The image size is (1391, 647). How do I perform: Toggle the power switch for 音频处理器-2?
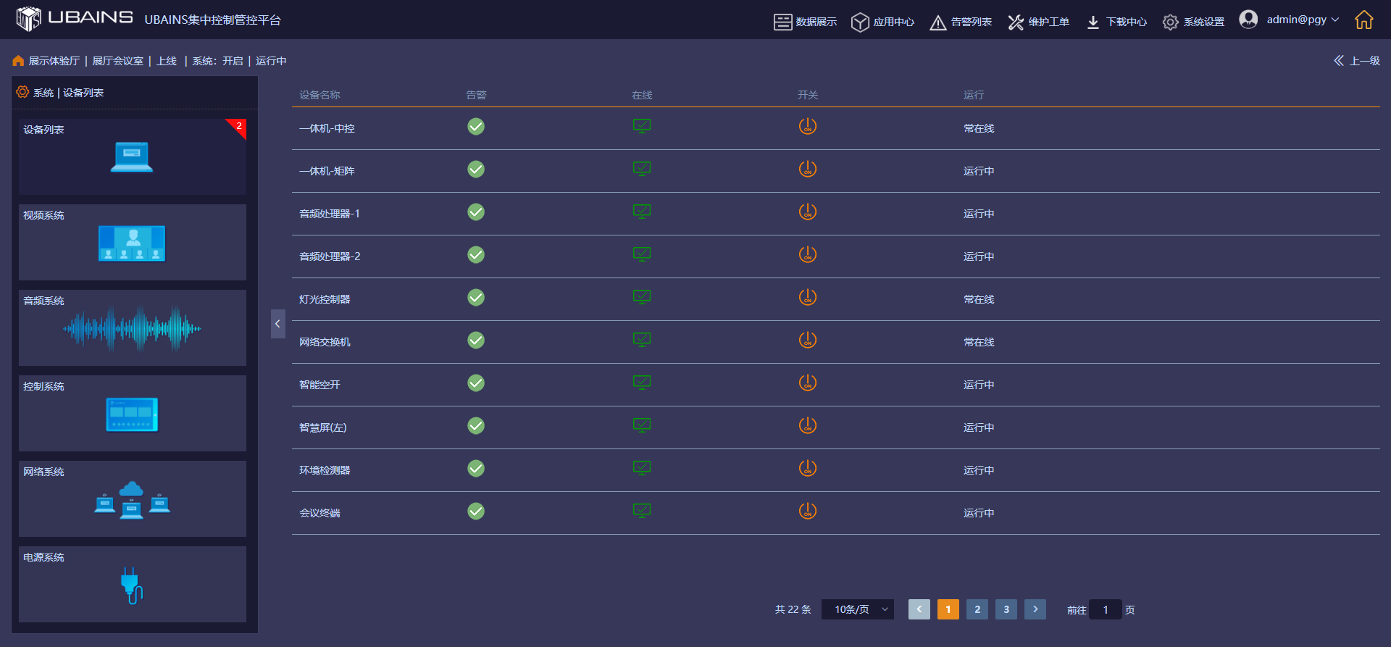click(808, 254)
